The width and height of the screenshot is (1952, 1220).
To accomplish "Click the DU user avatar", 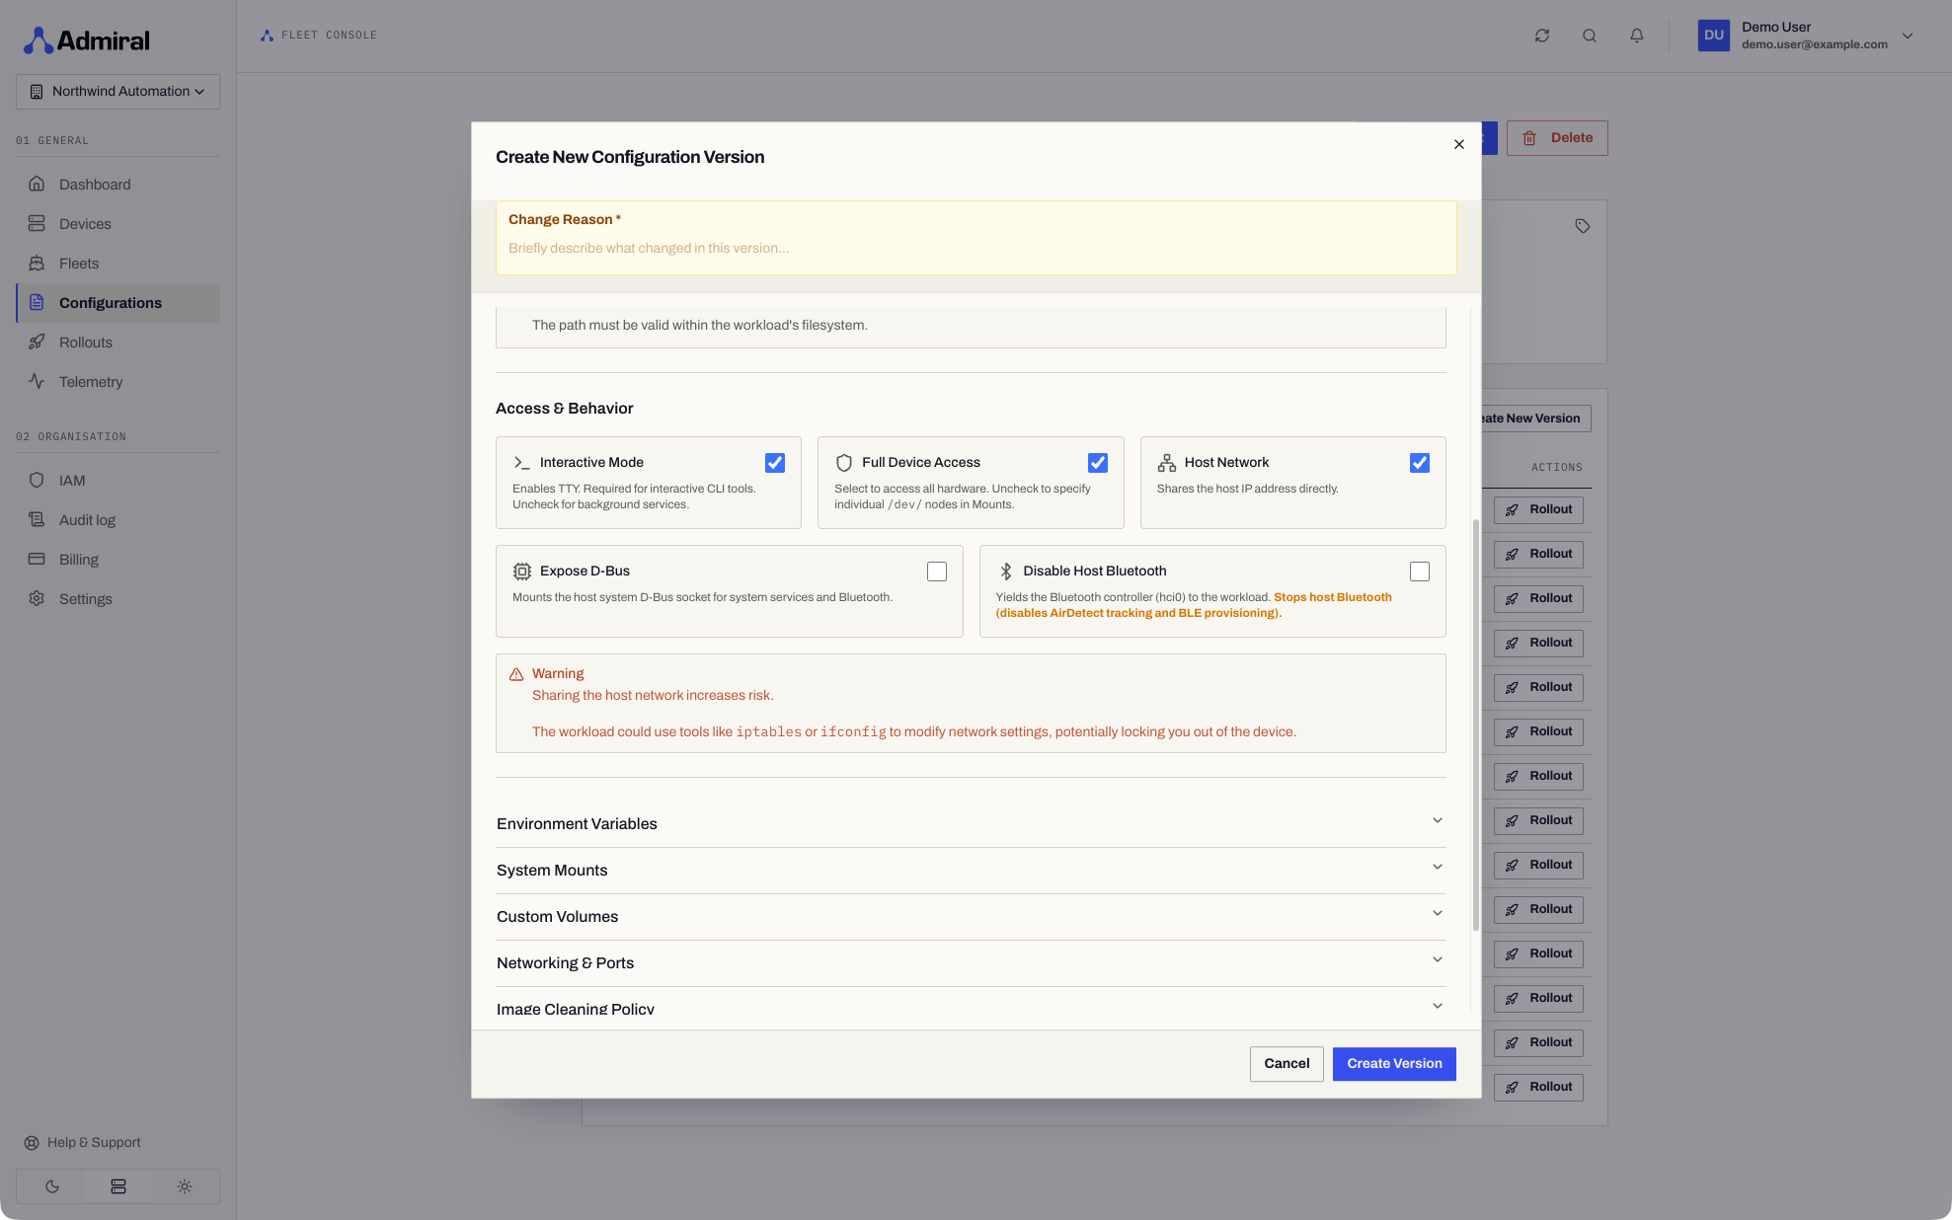I will [1713, 36].
